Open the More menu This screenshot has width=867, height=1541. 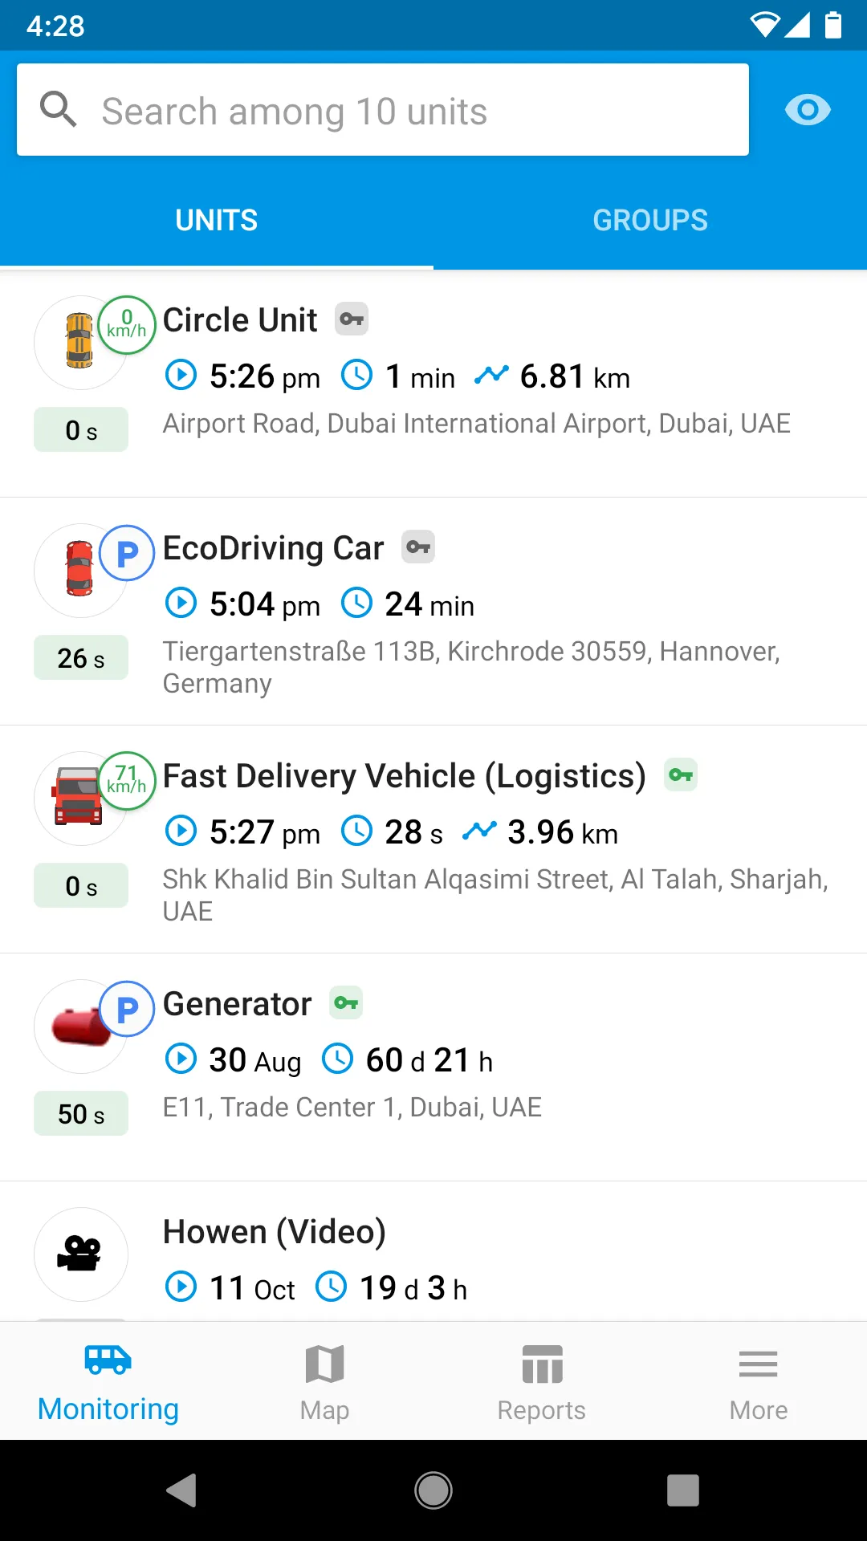(x=759, y=1382)
